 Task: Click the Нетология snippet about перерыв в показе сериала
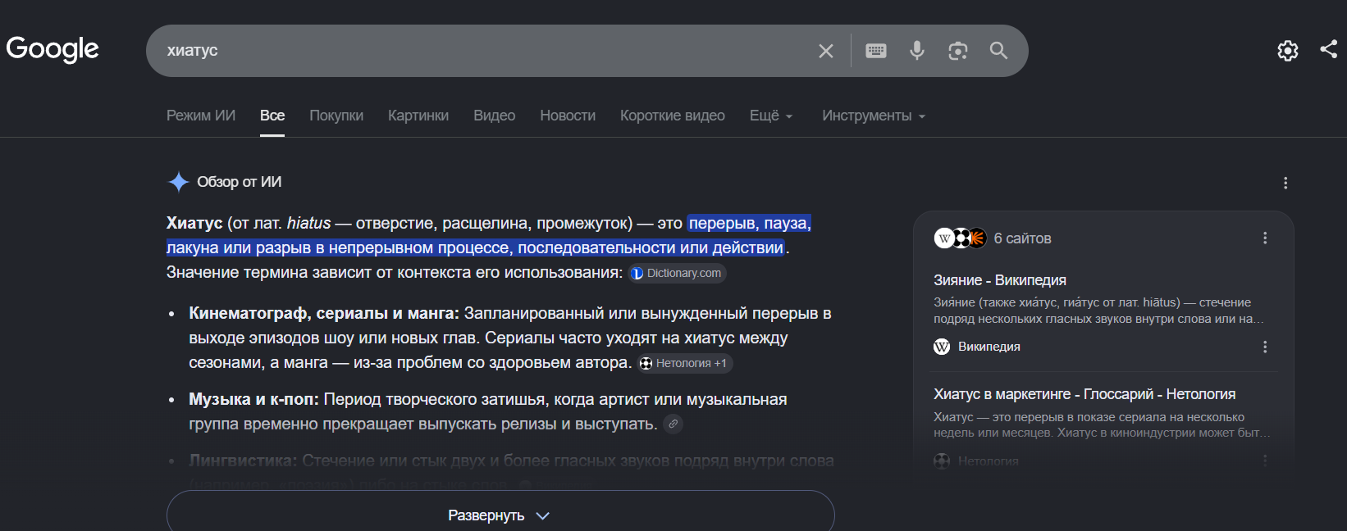point(1102,424)
